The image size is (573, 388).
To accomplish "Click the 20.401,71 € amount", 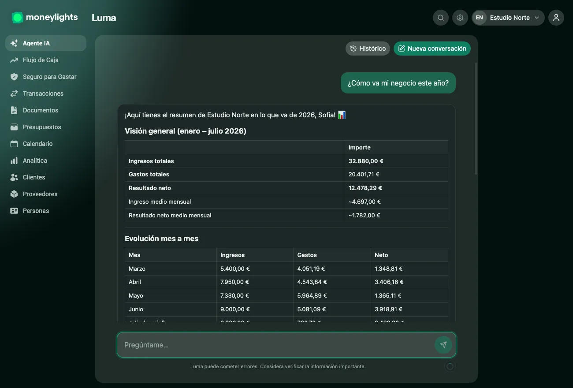I will (364, 174).
